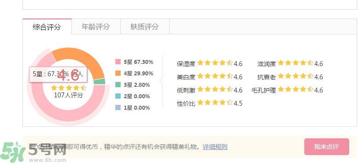
Task: Click the 1星 0.00% legend label
Action: pos(137,108)
